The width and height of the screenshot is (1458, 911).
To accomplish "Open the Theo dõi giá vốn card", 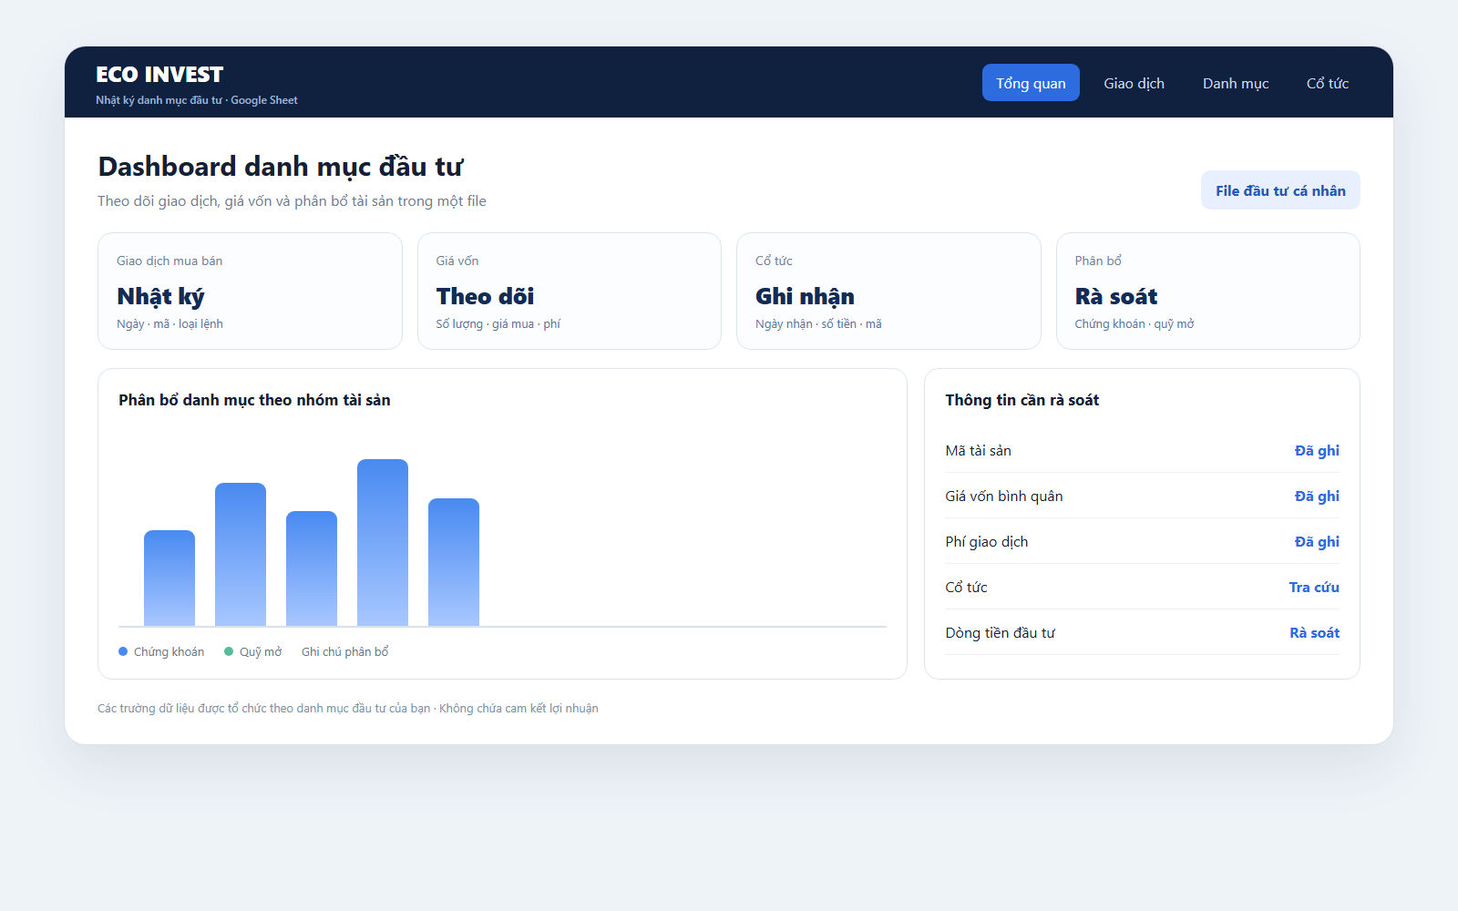I will pyautogui.click(x=570, y=291).
